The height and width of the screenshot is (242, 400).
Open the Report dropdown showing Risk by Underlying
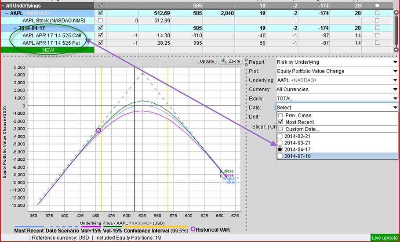pos(337,62)
